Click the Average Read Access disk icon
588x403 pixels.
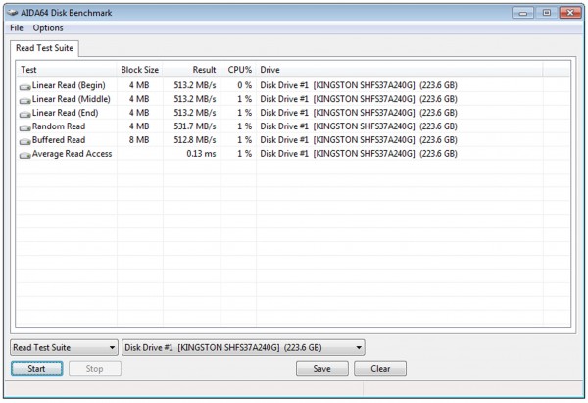pyautogui.click(x=25, y=155)
